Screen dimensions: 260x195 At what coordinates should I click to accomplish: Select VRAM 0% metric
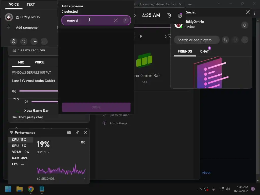coord(21,152)
